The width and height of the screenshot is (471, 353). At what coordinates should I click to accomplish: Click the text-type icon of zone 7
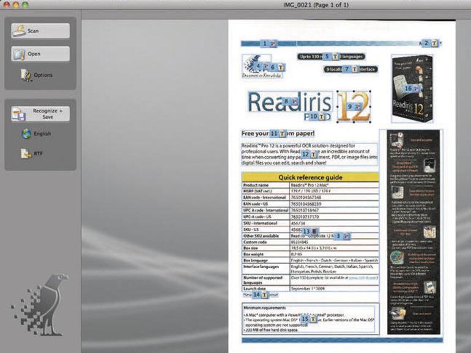pos(355,69)
